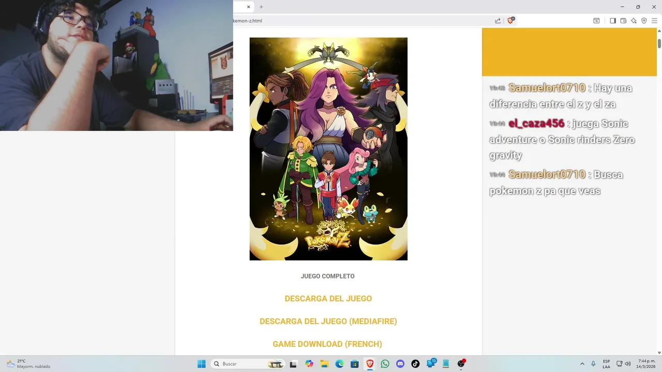Click el_caza456 username in chat
The height and width of the screenshot is (372, 662).
pyautogui.click(x=536, y=123)
